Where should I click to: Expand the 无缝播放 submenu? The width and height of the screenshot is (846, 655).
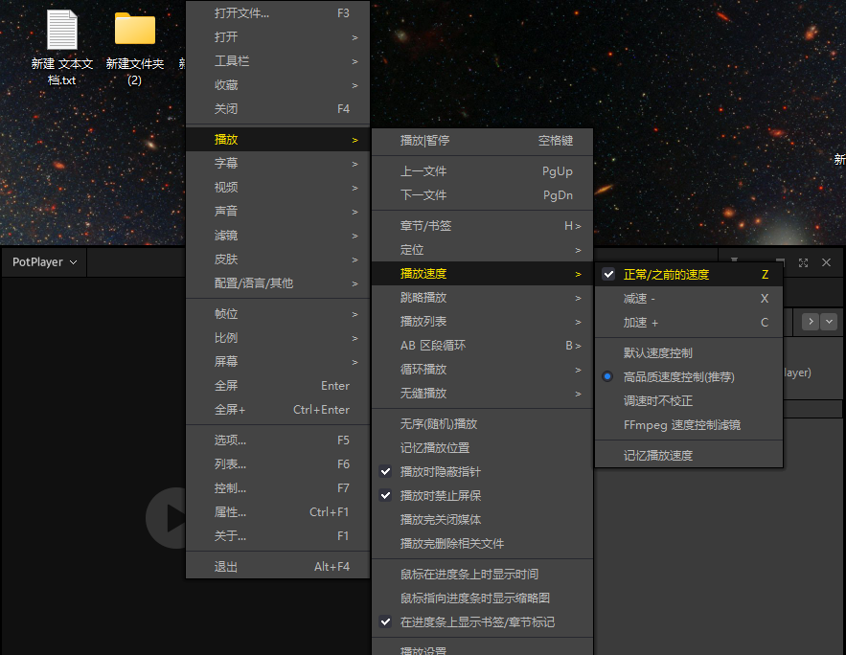tap(482, 394)
